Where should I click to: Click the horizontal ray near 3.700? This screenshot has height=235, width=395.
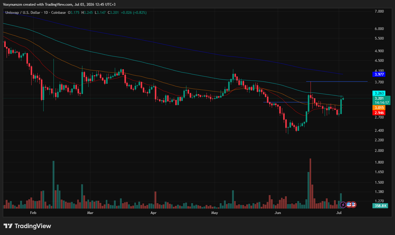pos(337,81)
